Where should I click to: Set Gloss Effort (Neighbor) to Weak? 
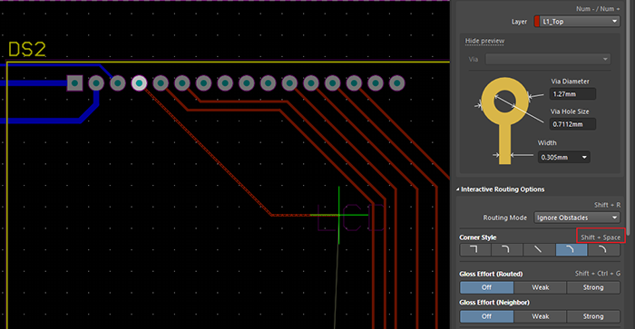[x=541, y=316]
